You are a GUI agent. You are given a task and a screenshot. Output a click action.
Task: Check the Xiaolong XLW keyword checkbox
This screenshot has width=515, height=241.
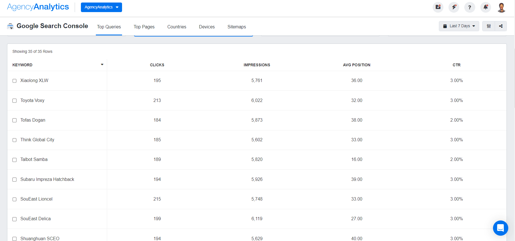tap(14, 81)
